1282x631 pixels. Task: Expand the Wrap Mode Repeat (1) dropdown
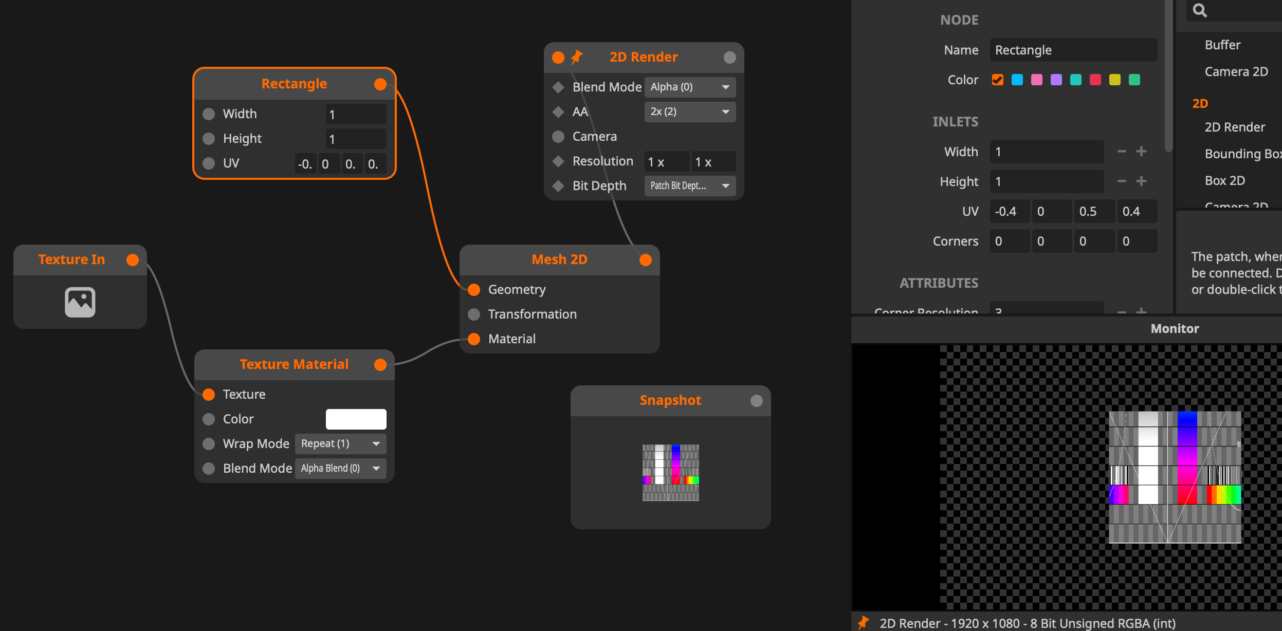pyautogui.click(x=340, y=443)
